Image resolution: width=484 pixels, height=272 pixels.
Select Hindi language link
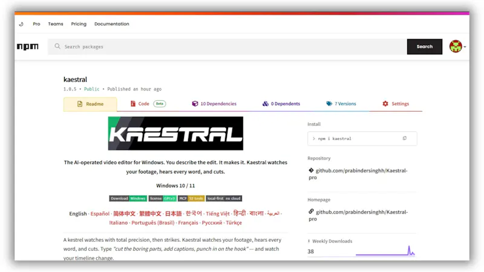click(x=240, y=213)
